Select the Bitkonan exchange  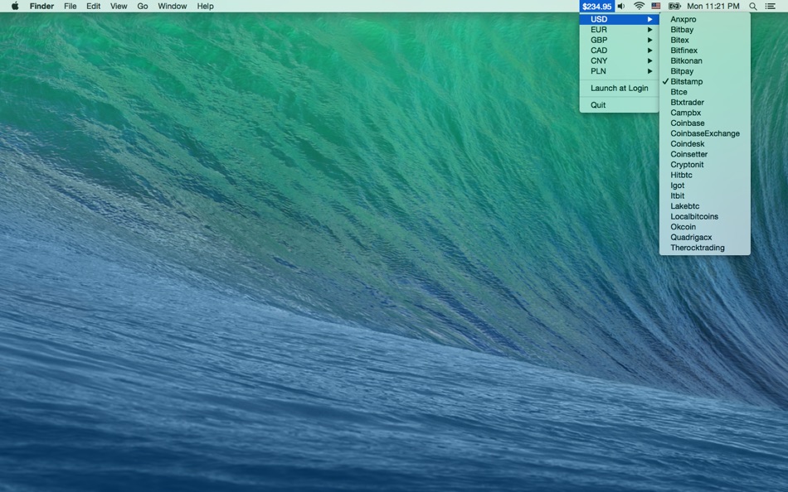click(704, 60)
